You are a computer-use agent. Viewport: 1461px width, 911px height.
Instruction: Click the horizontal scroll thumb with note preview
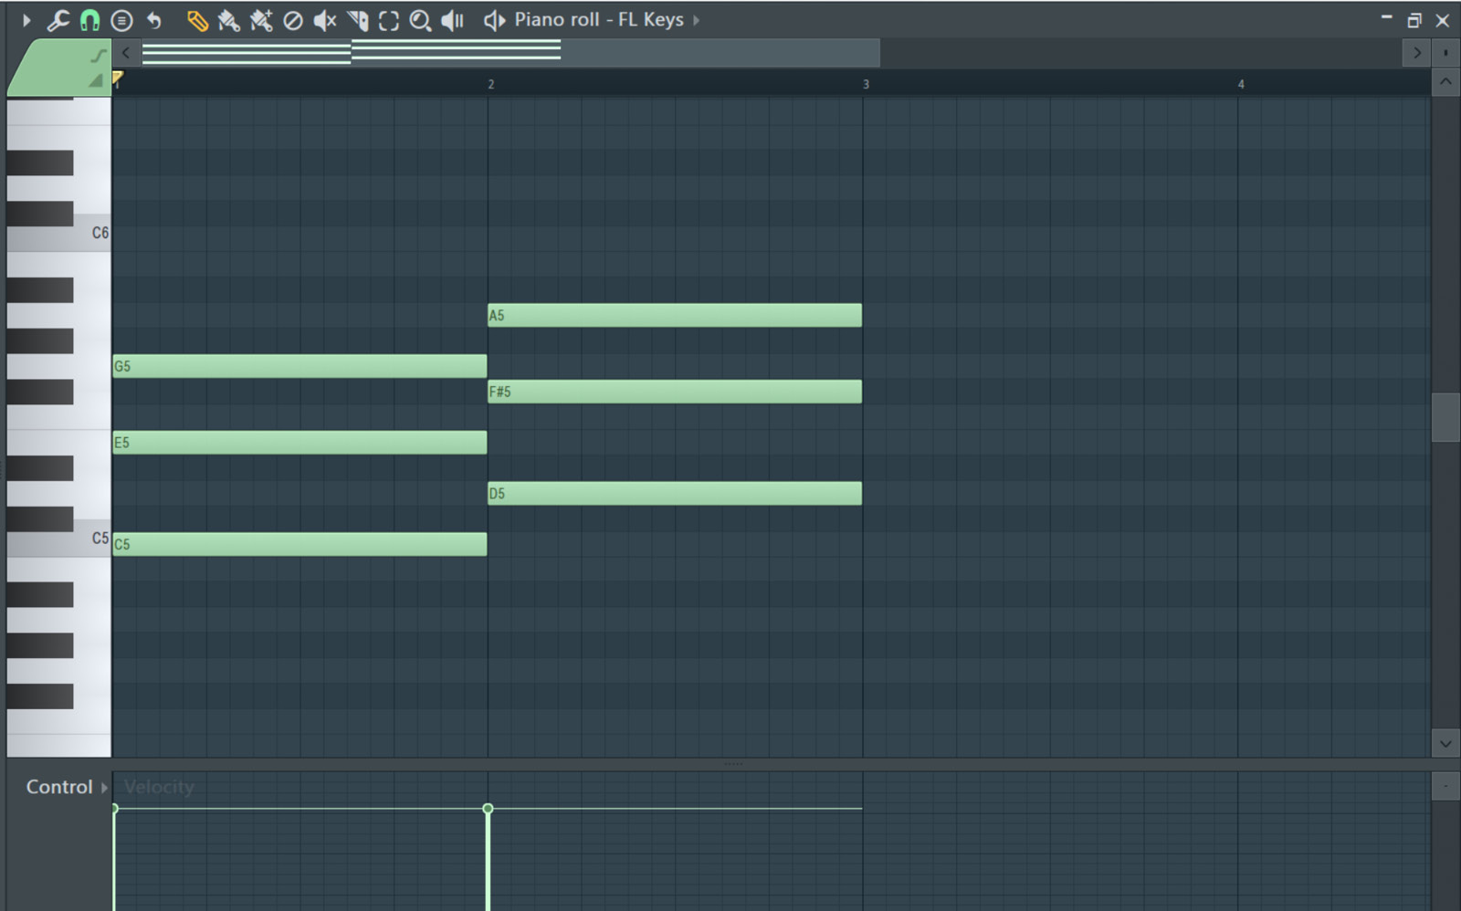coord(510,53)
